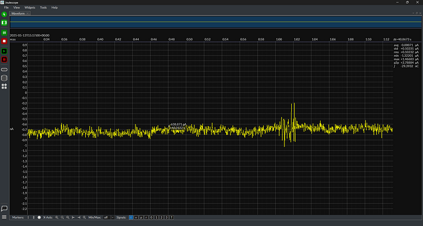
Task: Click the blue waveform overview summary bar
Action: [216, 22]
